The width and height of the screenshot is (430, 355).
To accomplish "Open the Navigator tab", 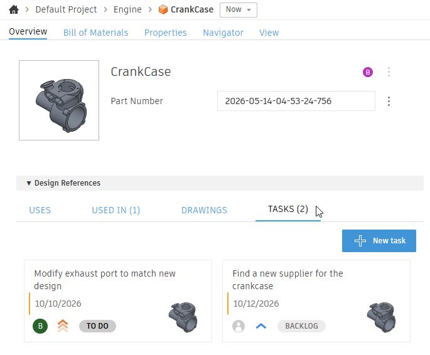I will click(x=223, y=33).
